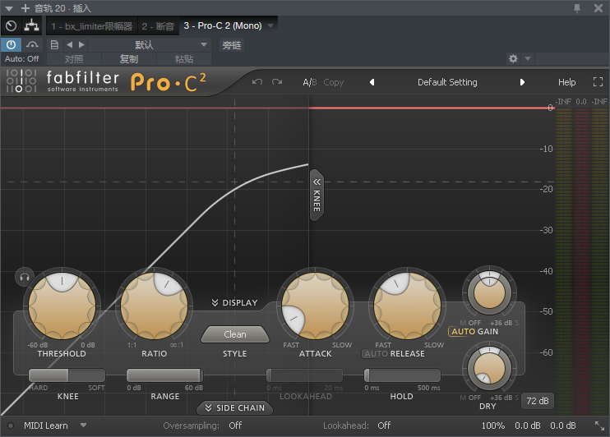Click the undo arrow icon
Screen dimensions: 610x437
coord(257,81)
